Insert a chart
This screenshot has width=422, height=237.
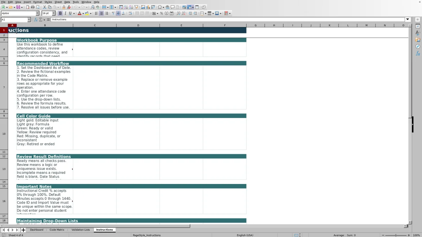tap(148, 7)
